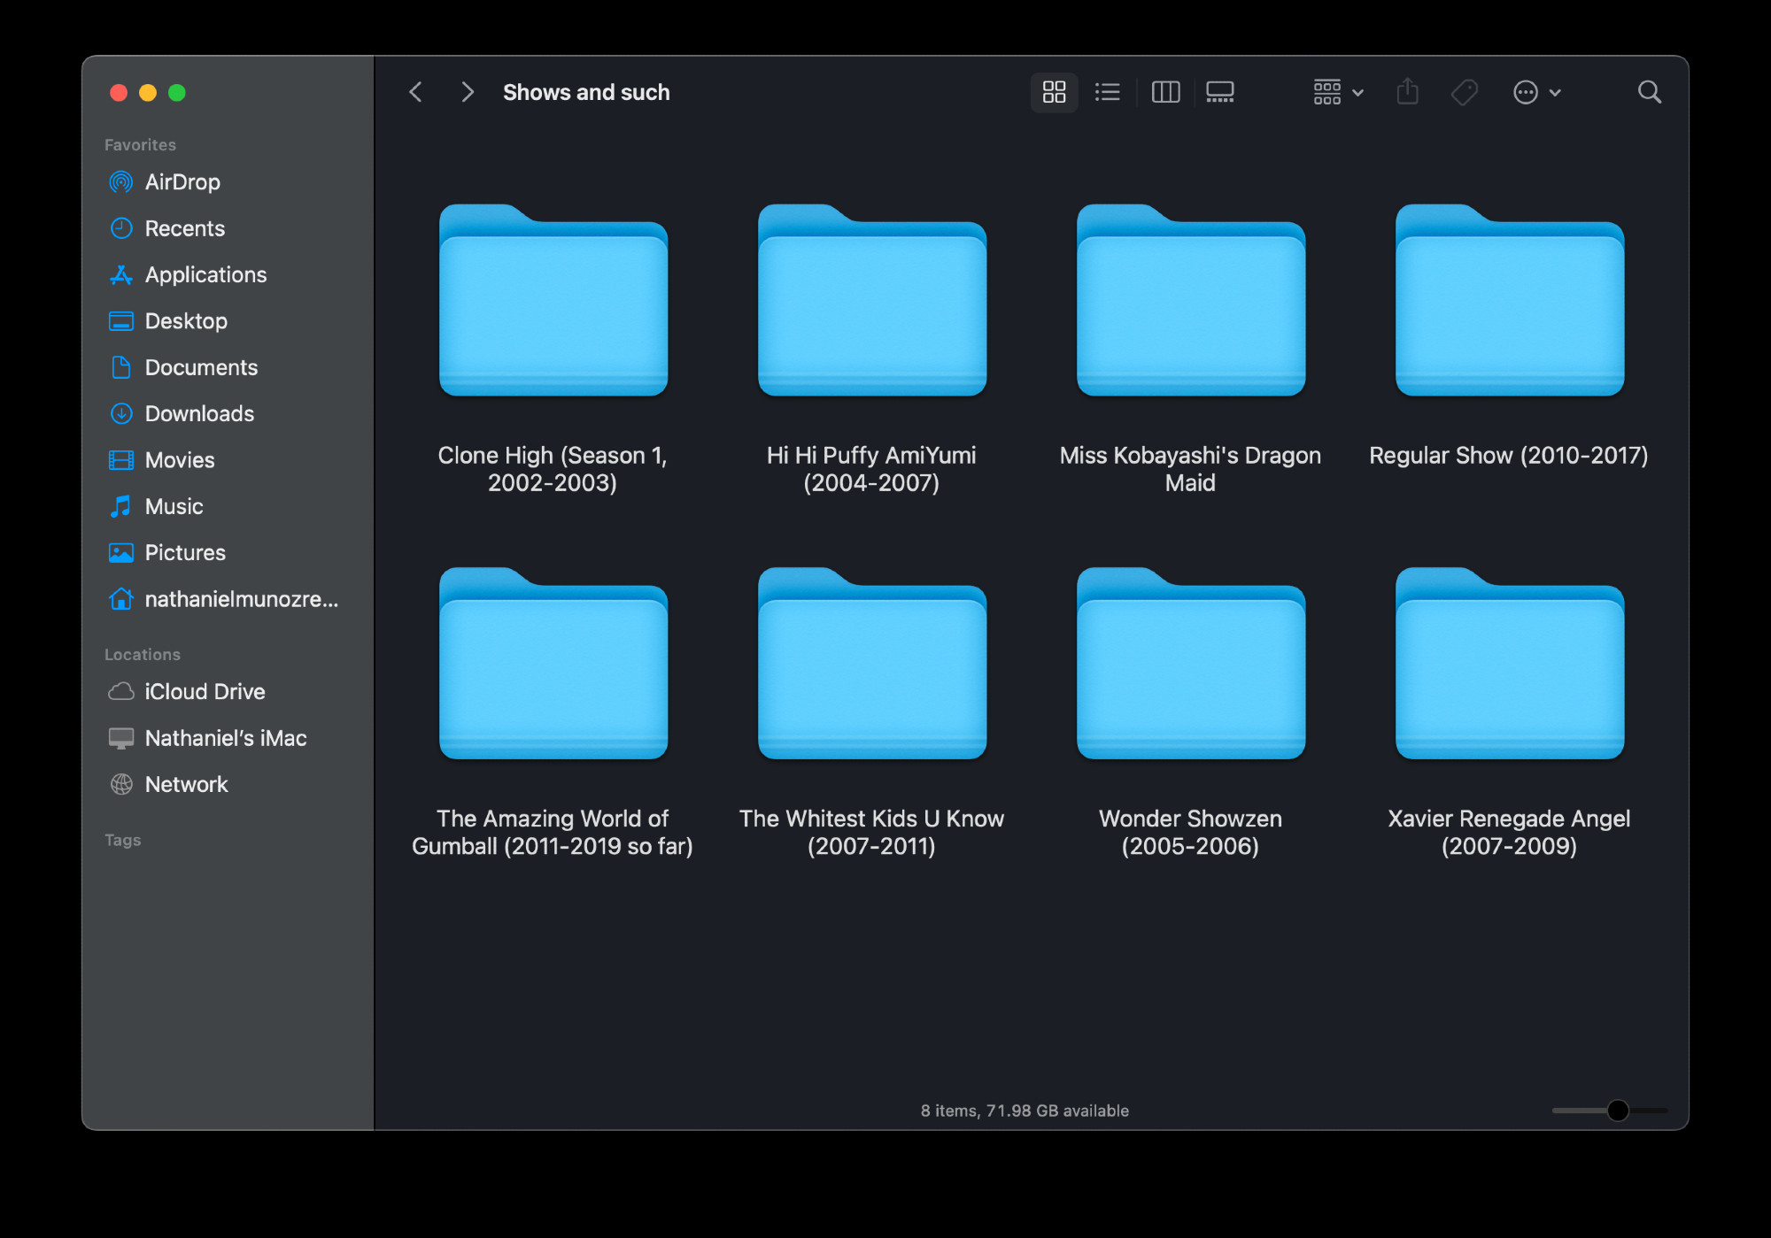Select the Hi Hi Puffy AmiYumi folder icon
Screen dimensions: 1771x1238
[872, 301]
